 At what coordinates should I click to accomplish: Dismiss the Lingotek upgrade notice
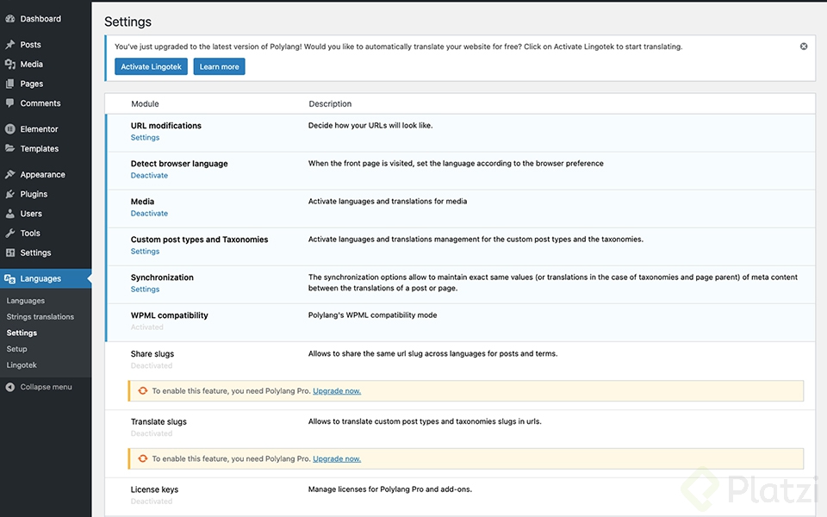[x=803, y=47]
